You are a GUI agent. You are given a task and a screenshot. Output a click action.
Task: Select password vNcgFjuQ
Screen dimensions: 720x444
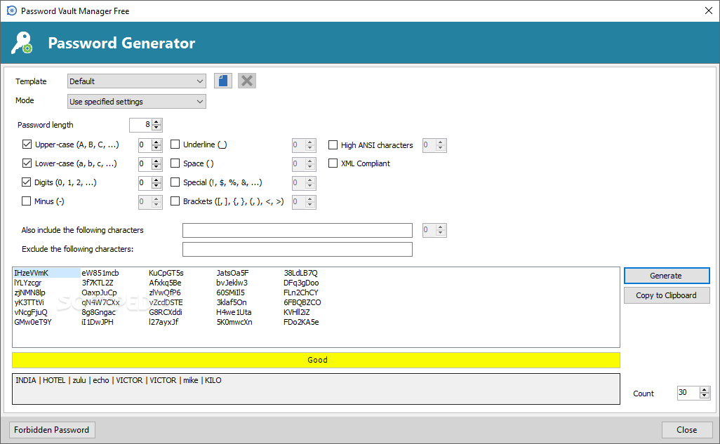point(31,312)
